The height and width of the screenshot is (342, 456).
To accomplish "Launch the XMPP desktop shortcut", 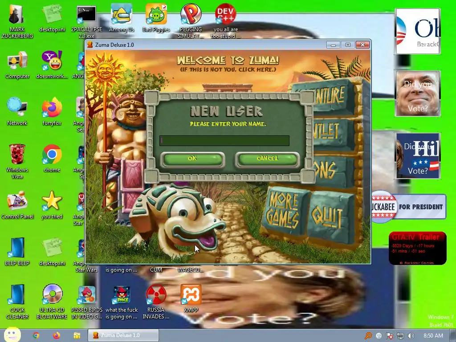I will tap(191, 299).
